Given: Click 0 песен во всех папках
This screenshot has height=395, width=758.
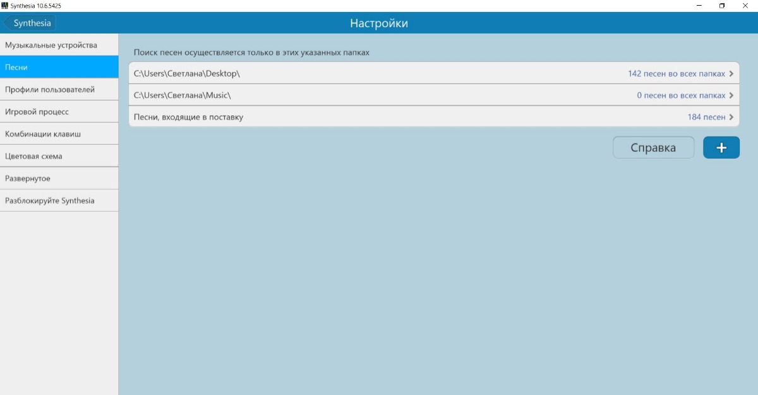Looking at the screenshot, I should [681, 95].
